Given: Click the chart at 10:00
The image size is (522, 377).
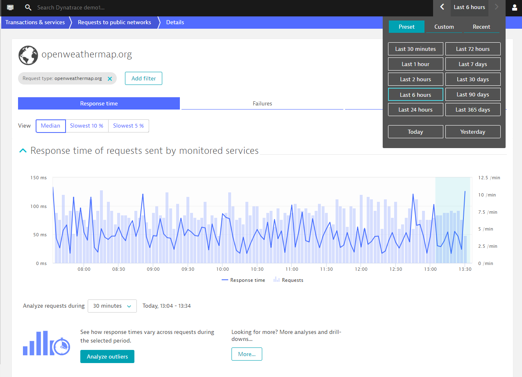Looking at the screenshot, I should [222, 220].
